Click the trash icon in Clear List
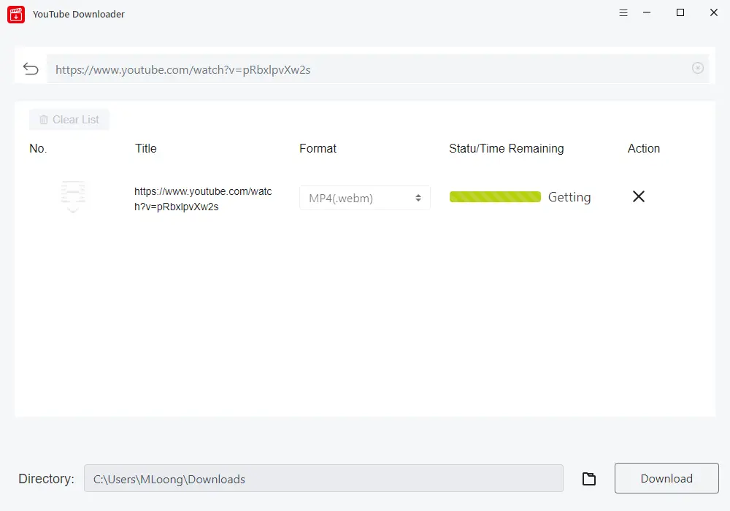The width and height of the screenshot is (730, 511). (44, 120)
